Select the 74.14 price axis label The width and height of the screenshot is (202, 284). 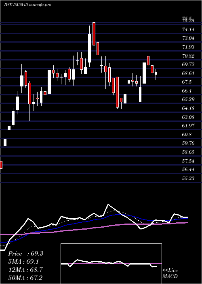coord(189,29)
